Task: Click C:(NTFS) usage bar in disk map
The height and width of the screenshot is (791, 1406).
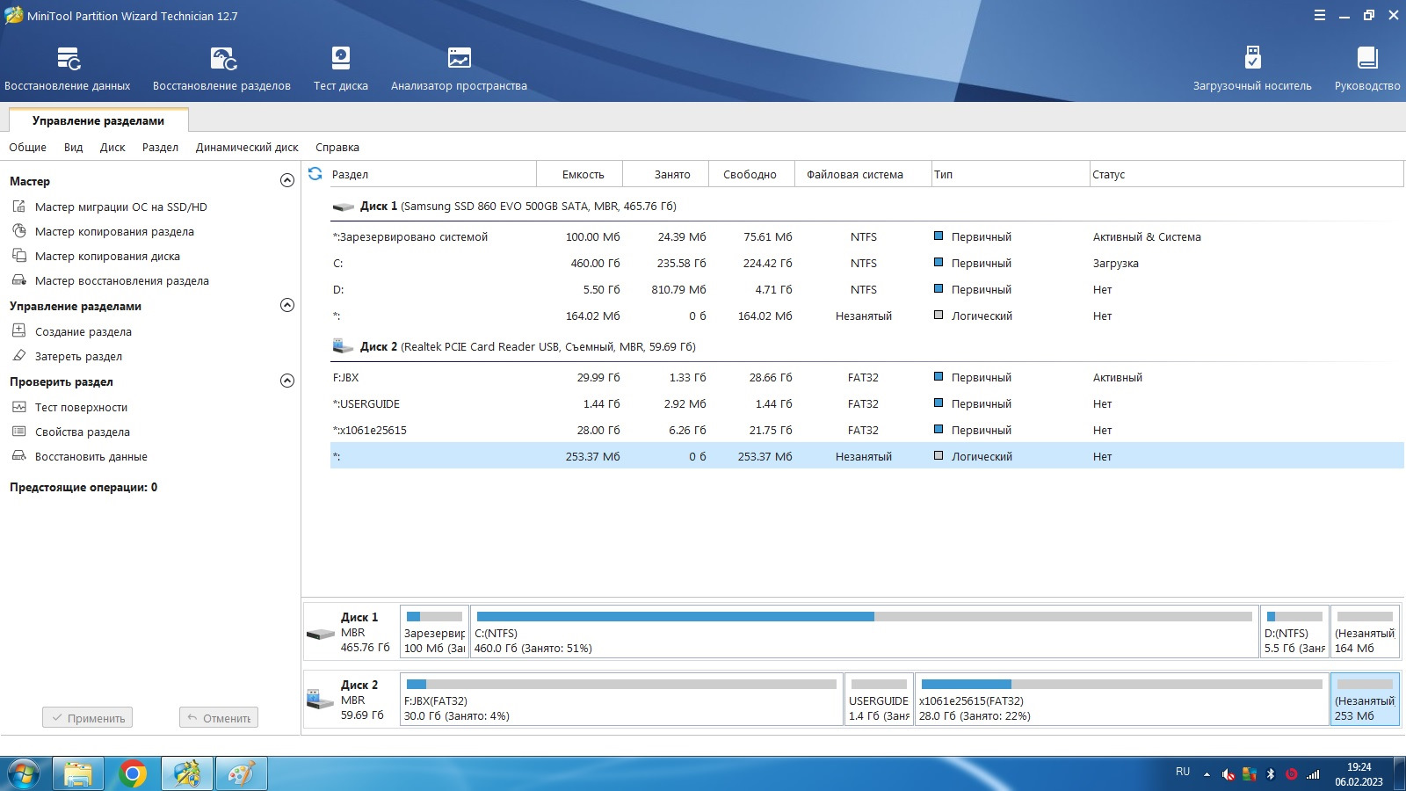Action: pyautogui.click(x=864, y=617)
